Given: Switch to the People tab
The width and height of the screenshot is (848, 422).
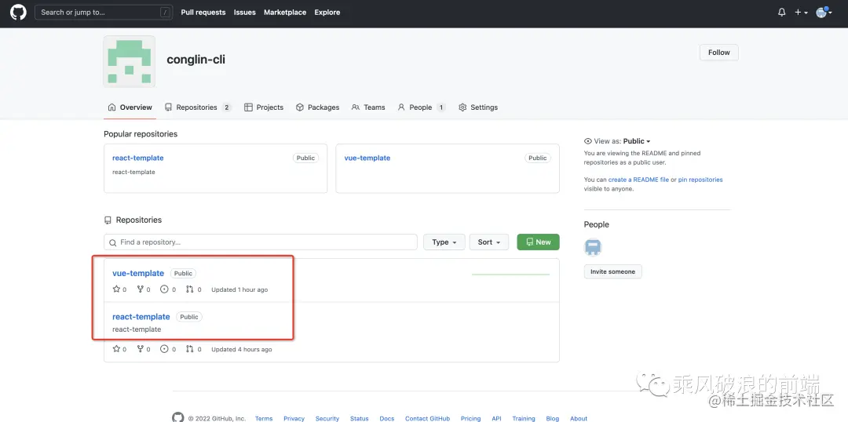Looking at the screenshot, I should tap(422, 107).
